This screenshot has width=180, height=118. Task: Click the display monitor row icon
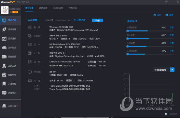[30, 72]
